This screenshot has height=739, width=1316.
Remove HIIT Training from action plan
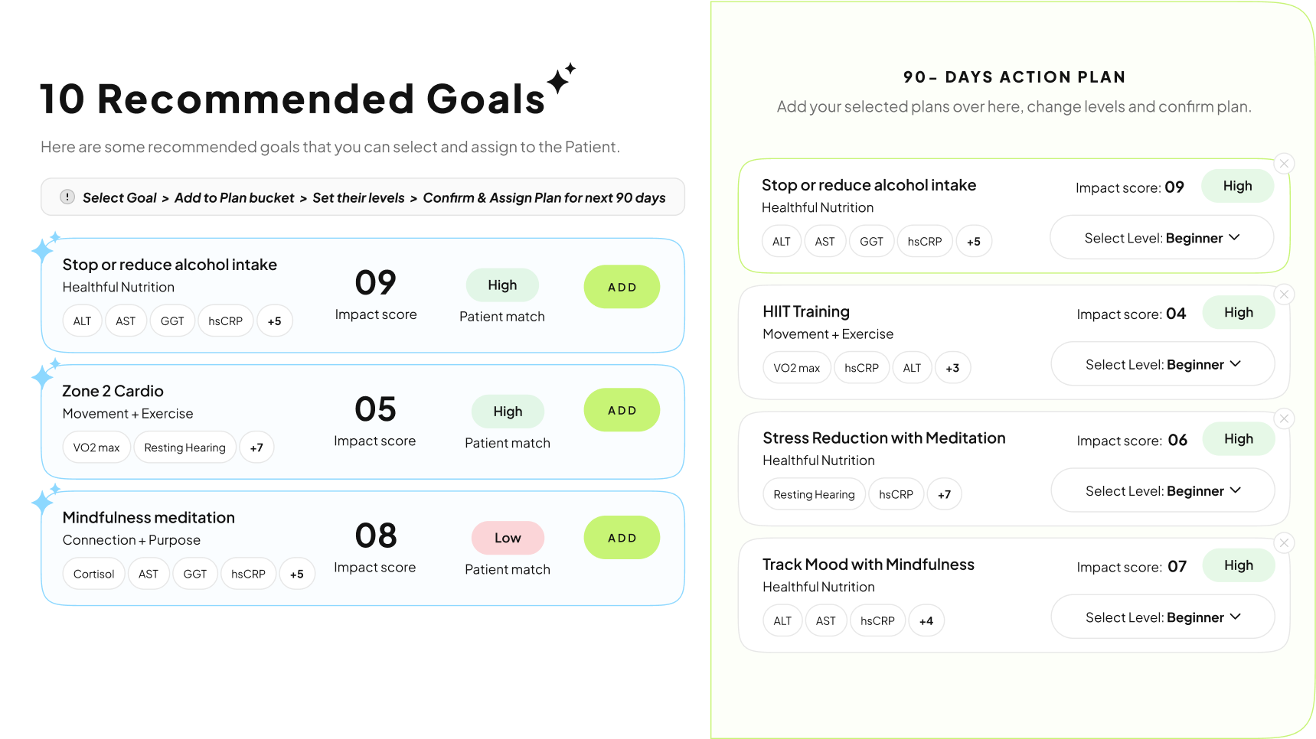tap(1284, 295)
